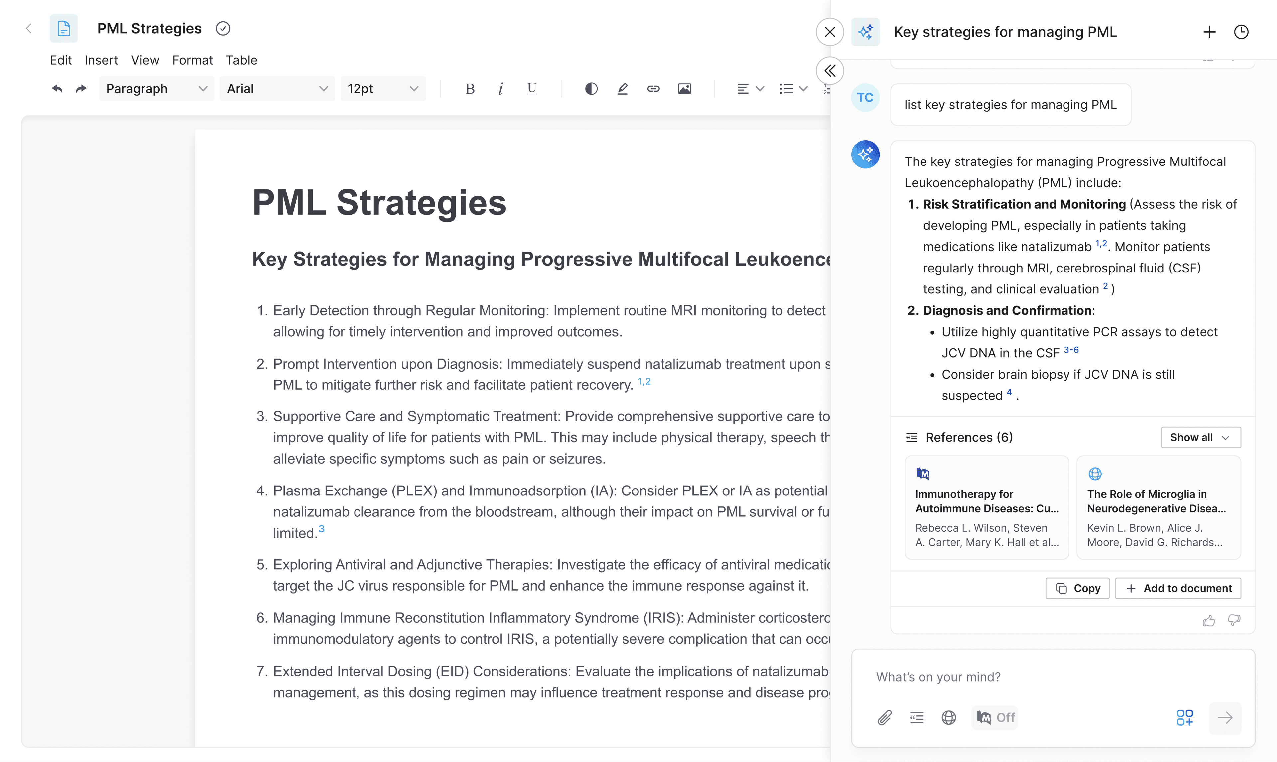Click the References list icon
Viewport: 1277px width, 762px height.
point(911,437)
